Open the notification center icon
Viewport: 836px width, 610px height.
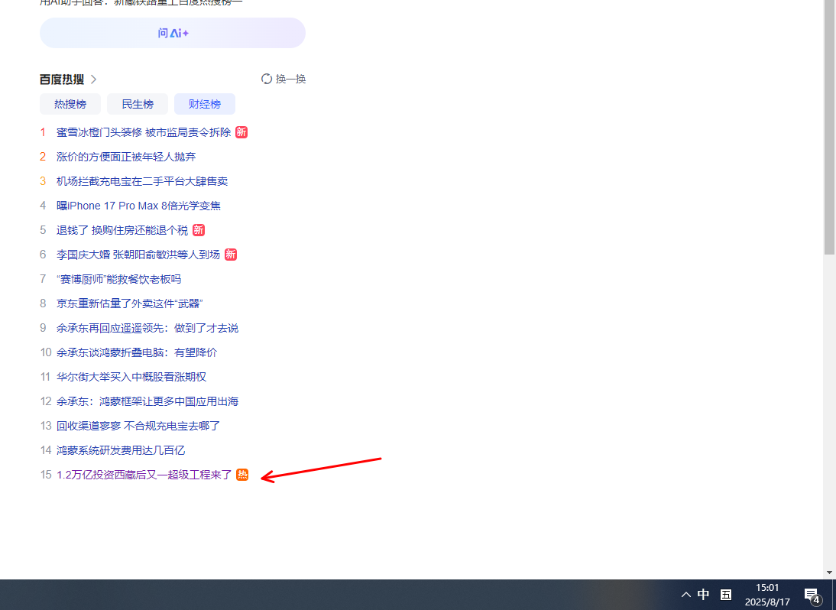pyautogui.click(x=812, y=595)
